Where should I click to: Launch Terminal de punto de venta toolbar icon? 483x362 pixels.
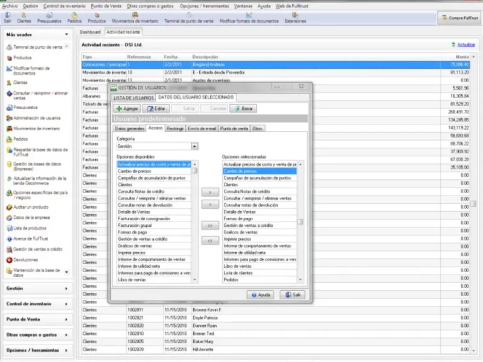[189, 18]
